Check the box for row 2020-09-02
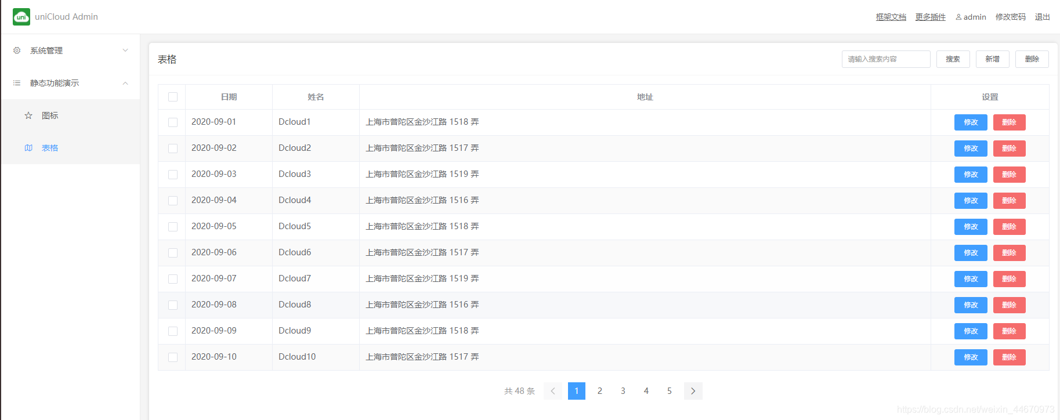1060x420 pixels. click(173, 149)
